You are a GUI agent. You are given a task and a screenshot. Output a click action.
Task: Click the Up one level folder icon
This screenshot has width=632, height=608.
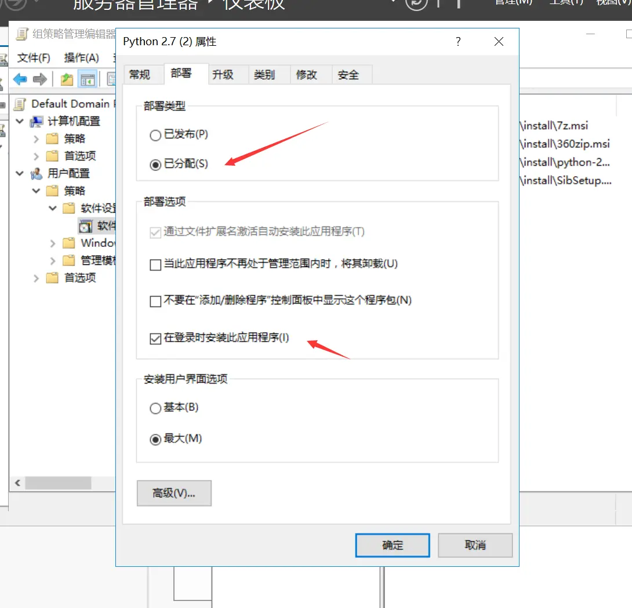[67, 79]
